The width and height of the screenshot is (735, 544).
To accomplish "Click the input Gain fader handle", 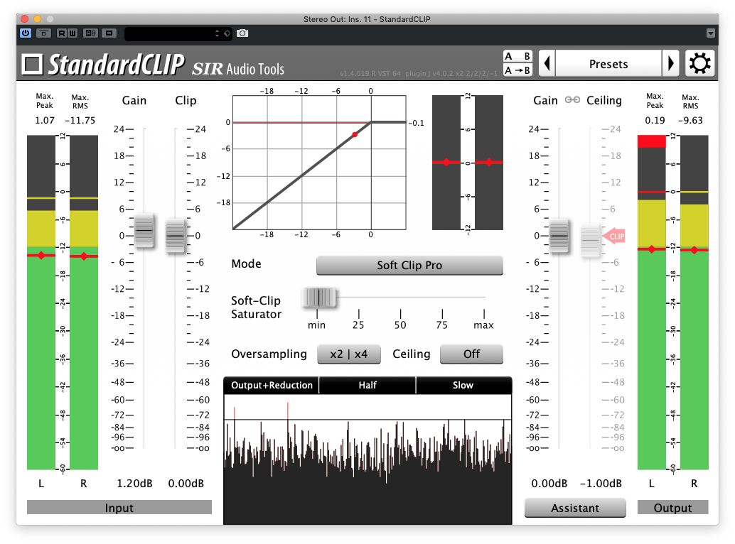I will pyautogui.click(x=144, y=230).
